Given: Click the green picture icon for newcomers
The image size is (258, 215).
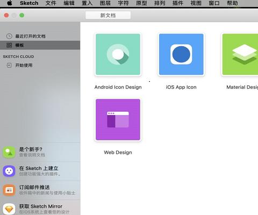Looking at the screenshot, I should click(x=9, y=152).
